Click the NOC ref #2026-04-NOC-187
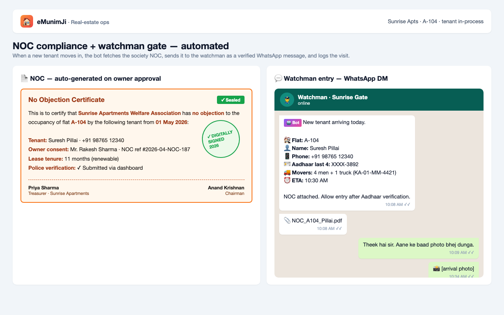 156,149
